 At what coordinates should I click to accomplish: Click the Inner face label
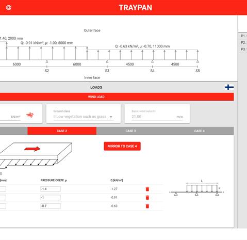click(x=92, y=77)
